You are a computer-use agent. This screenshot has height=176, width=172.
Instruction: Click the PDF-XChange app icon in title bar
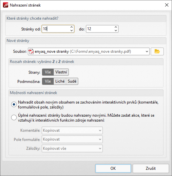coord(6,5)
